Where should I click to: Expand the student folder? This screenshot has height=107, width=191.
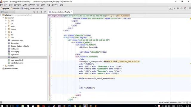click(x=3, y=66)
